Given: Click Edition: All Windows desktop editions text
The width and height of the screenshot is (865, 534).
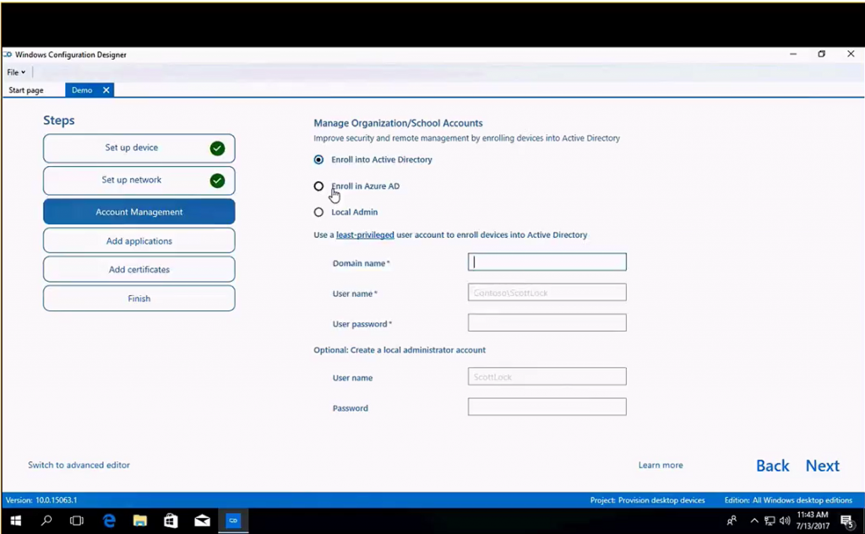Looking at the screenshot, I should 788,500.
